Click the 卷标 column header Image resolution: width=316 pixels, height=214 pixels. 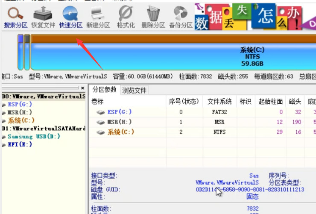(128, 101)
